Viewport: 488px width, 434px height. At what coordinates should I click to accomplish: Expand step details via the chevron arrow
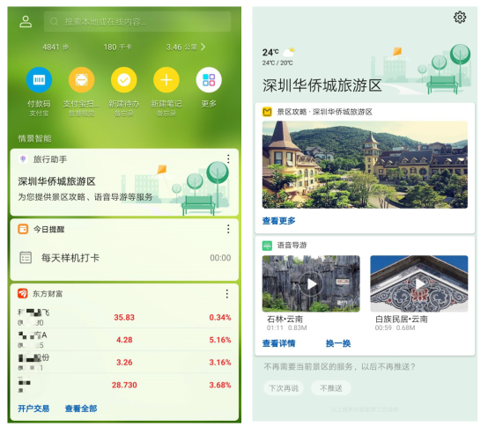click(203, 47)
